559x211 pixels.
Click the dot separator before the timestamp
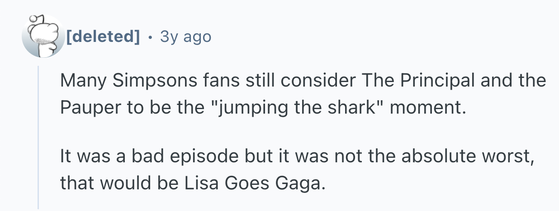coord(150,36)
